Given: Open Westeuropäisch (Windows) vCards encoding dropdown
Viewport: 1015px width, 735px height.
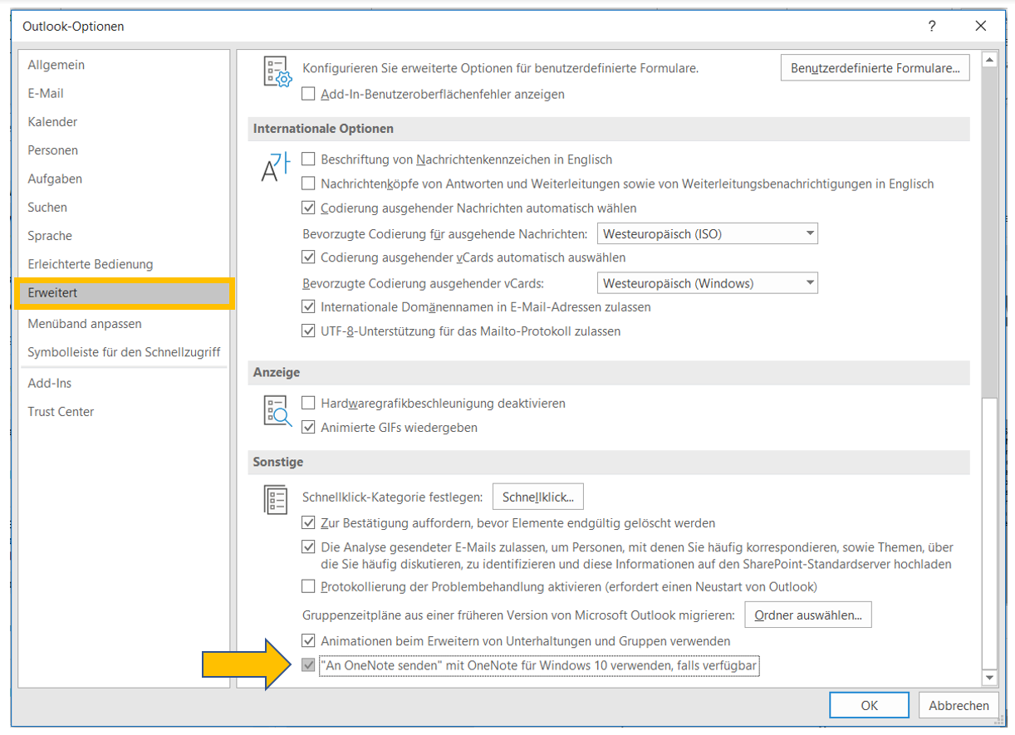Looking at the screenshot, I should 708,283.
